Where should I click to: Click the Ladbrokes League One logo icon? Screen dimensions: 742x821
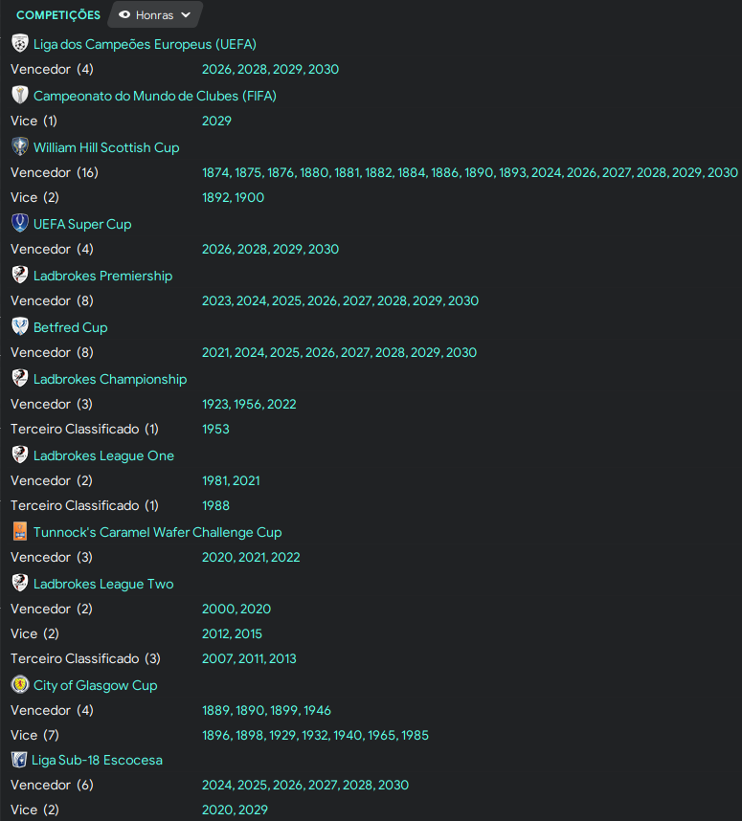tap(20, 455)
